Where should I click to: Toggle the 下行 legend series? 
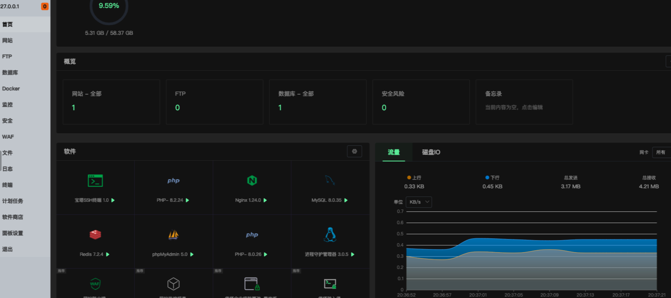click(x=492, y=178)
